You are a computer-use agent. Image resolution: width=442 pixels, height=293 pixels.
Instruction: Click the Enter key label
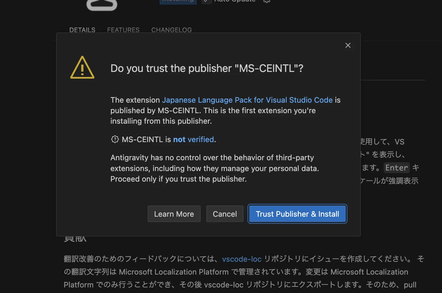pos(396,168)
